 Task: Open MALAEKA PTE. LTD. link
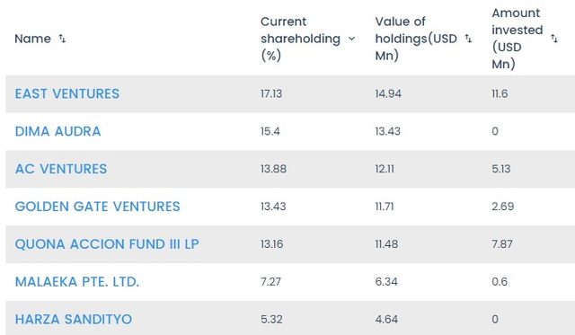pyautogui.click(x=77, y=282)
